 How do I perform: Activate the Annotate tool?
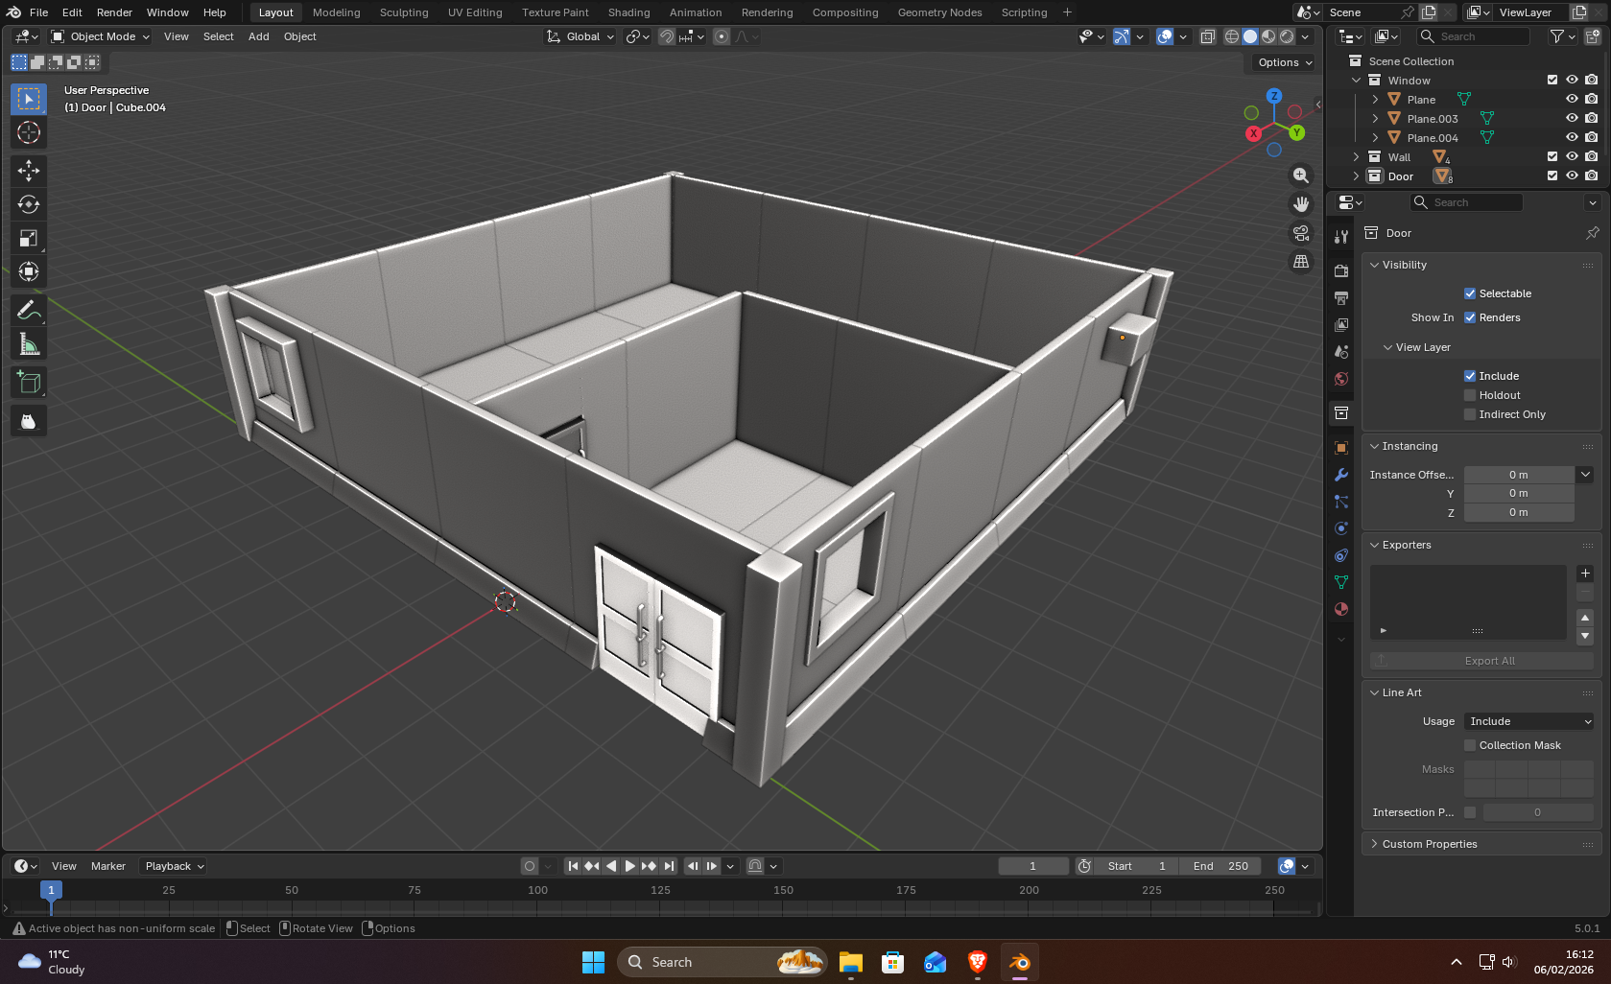point(29,311)
